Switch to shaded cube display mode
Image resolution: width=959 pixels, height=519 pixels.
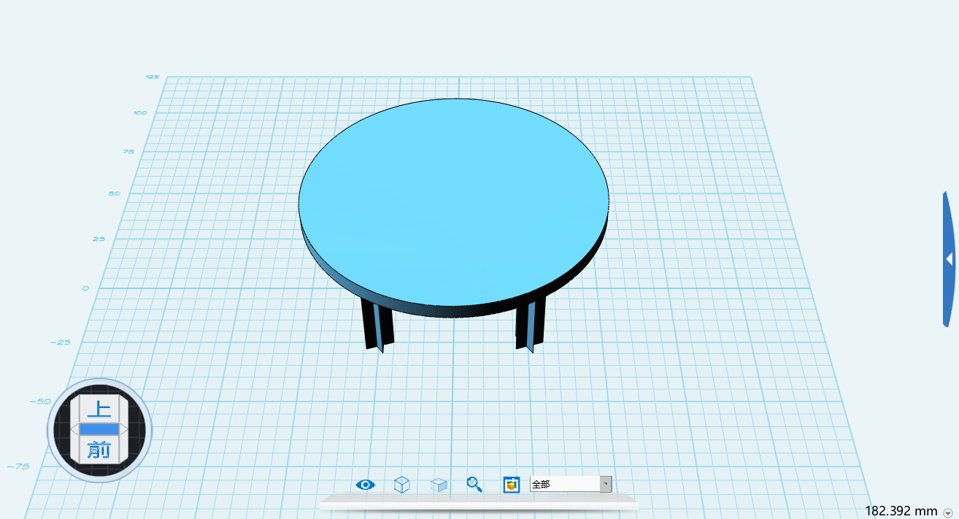point(439,485)
